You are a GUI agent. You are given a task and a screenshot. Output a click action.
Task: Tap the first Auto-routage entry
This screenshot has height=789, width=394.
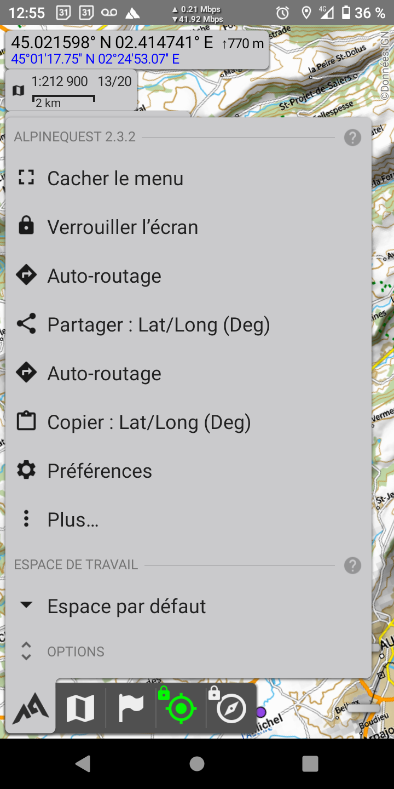point(104,276)
